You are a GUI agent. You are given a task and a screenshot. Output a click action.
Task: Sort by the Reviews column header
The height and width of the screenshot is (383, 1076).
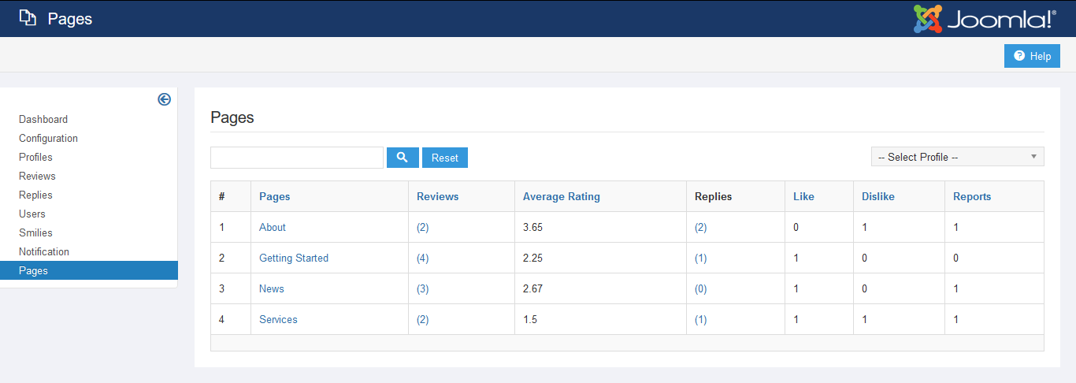437,197
